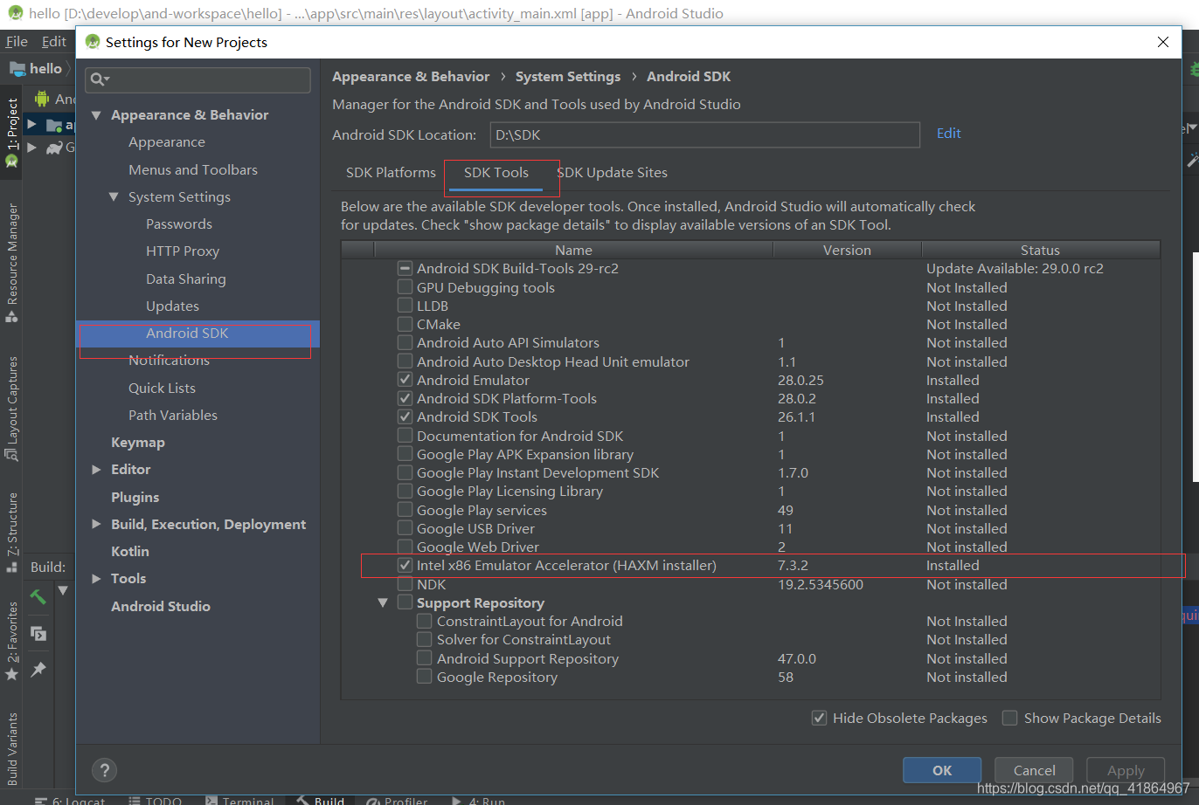The width and height of the screenshot is (1199, 805).
Task: Switch to the SDK Platforms tab
Action: coord(391,173)
